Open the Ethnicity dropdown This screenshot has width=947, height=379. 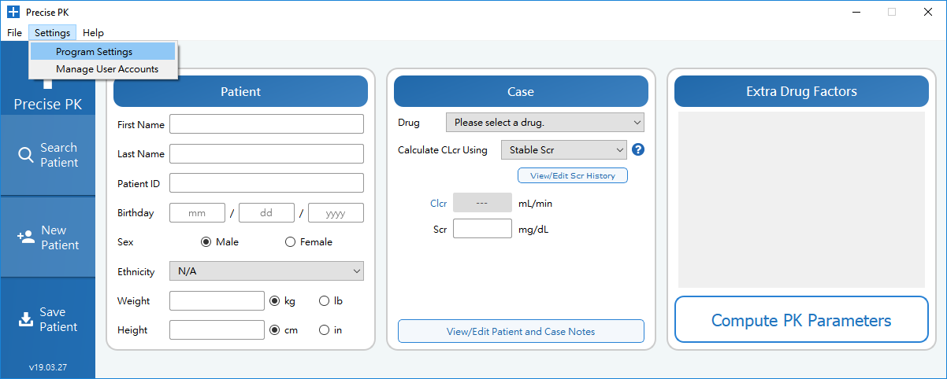tap(266, 271)
